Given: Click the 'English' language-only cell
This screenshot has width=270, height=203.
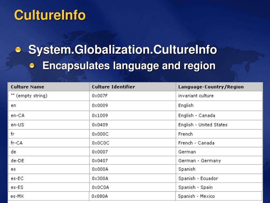Looking at the screenshot, I should 219,106.
